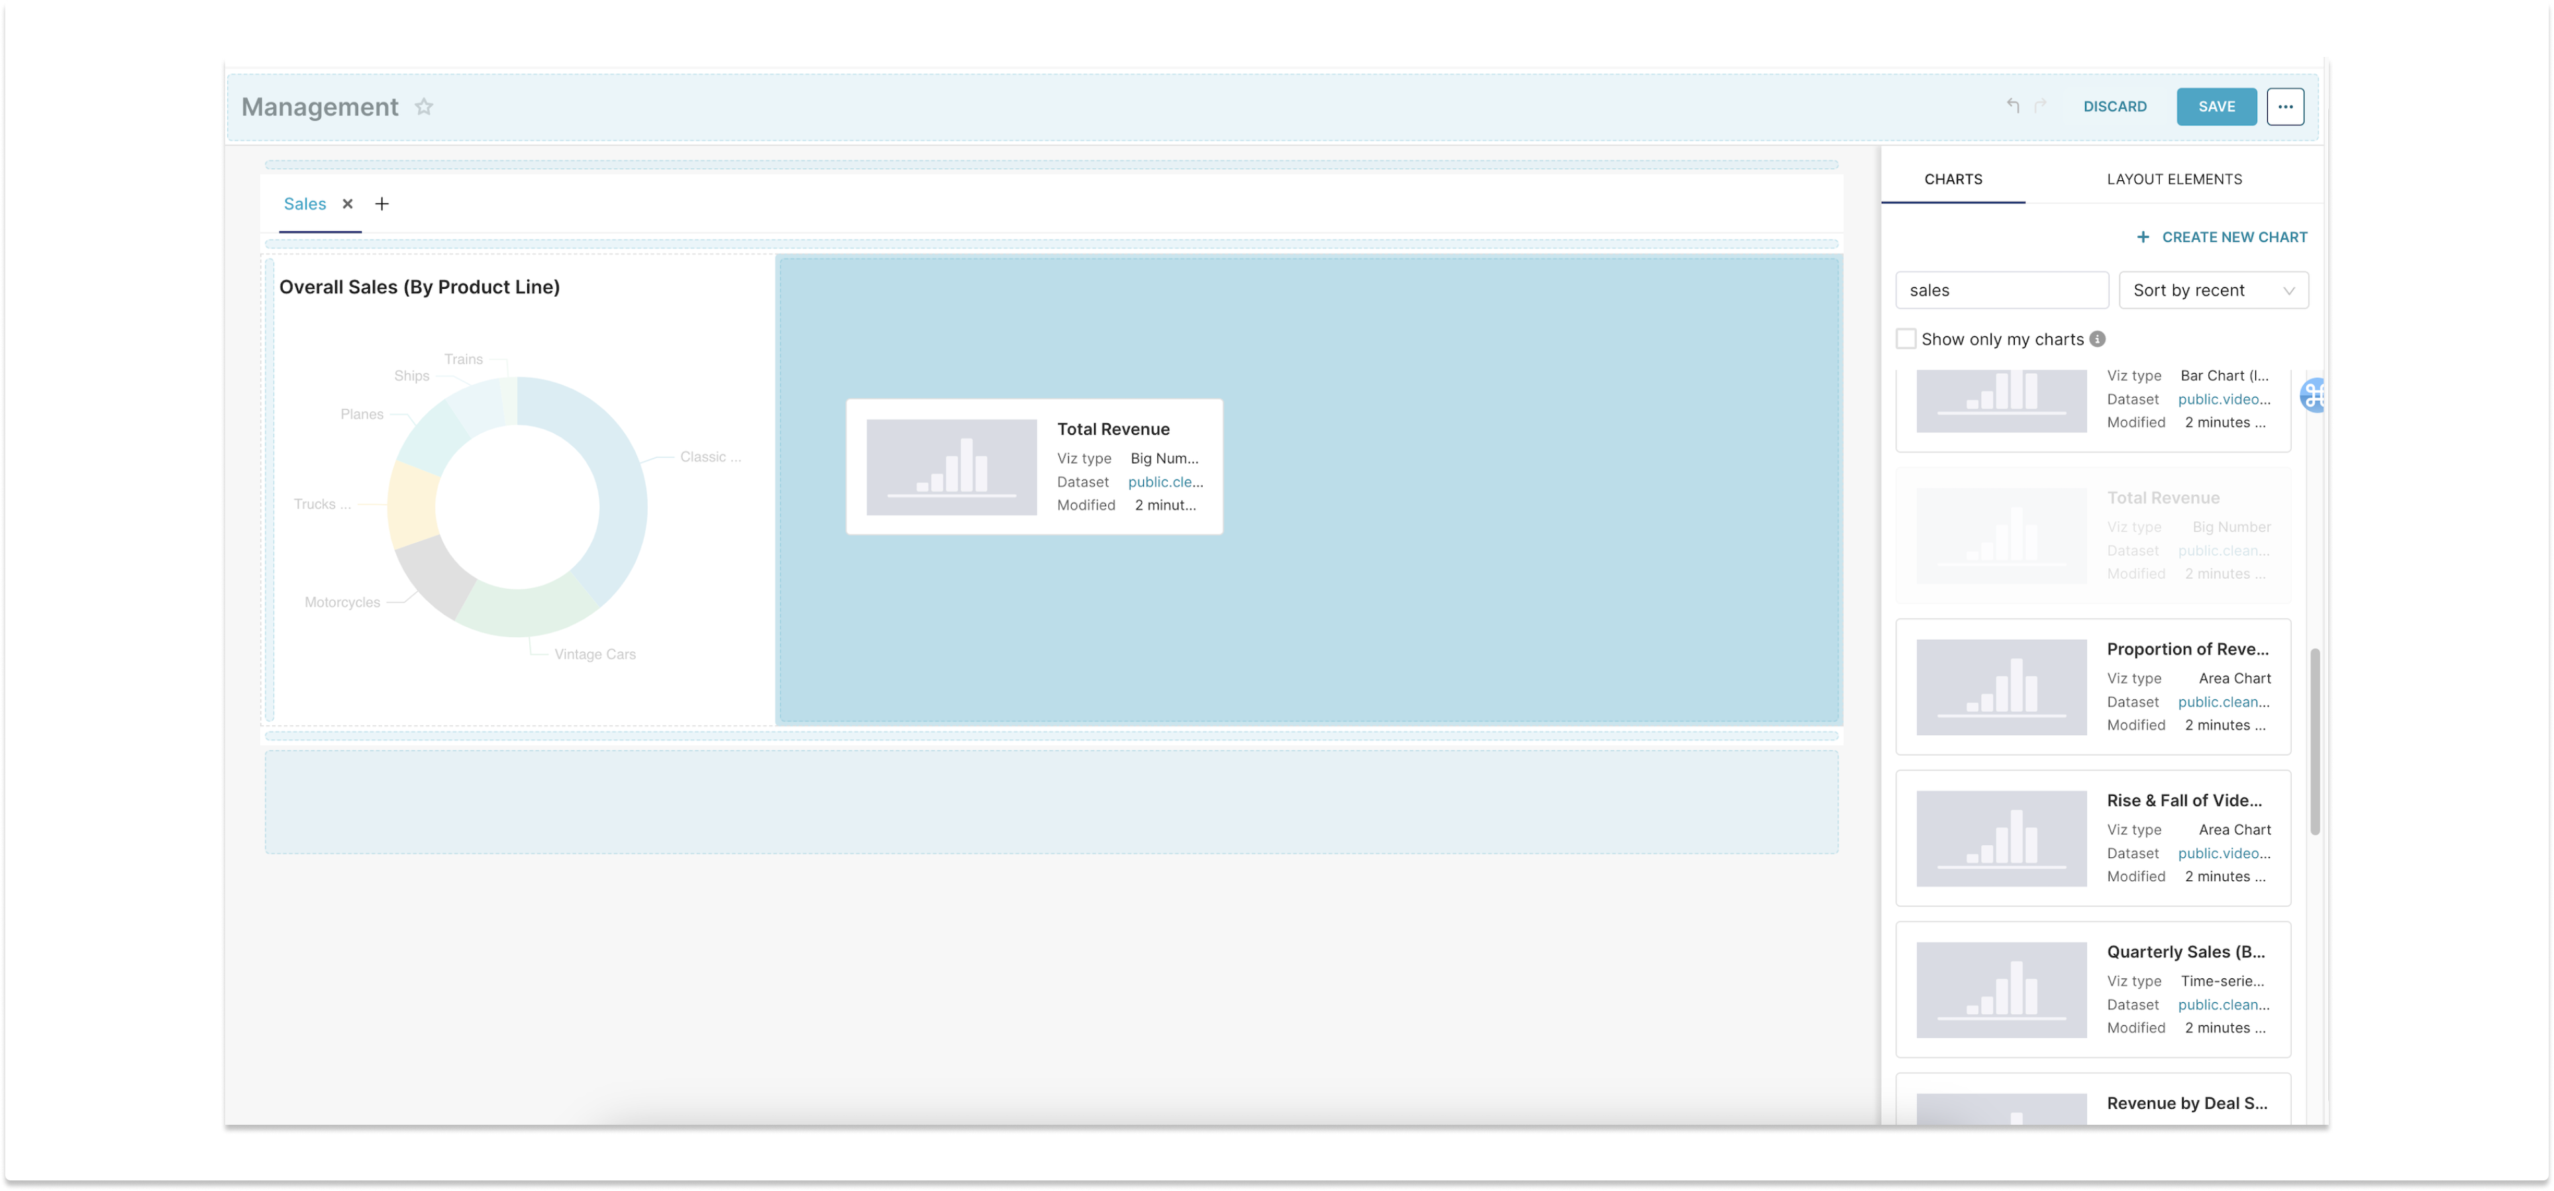Expand the Sort by recent dropdown

click(x=2213, y=291)
